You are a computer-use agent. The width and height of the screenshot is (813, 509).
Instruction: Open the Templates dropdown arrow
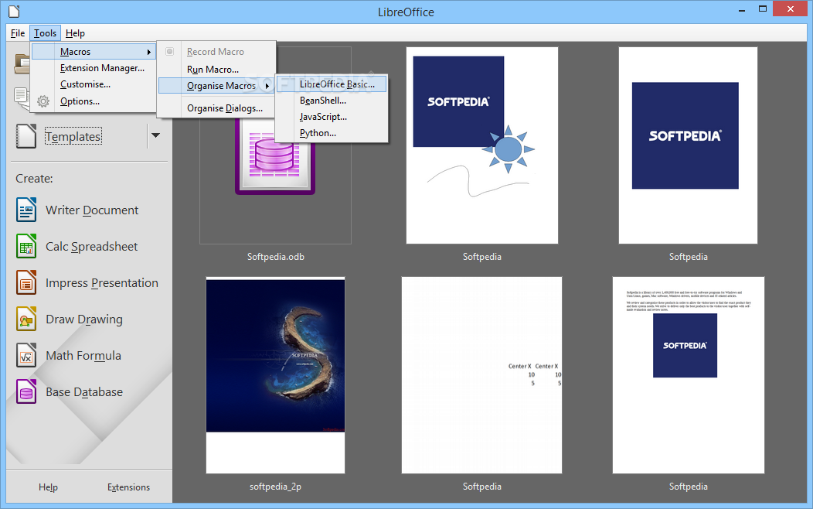tap(155, 135)
